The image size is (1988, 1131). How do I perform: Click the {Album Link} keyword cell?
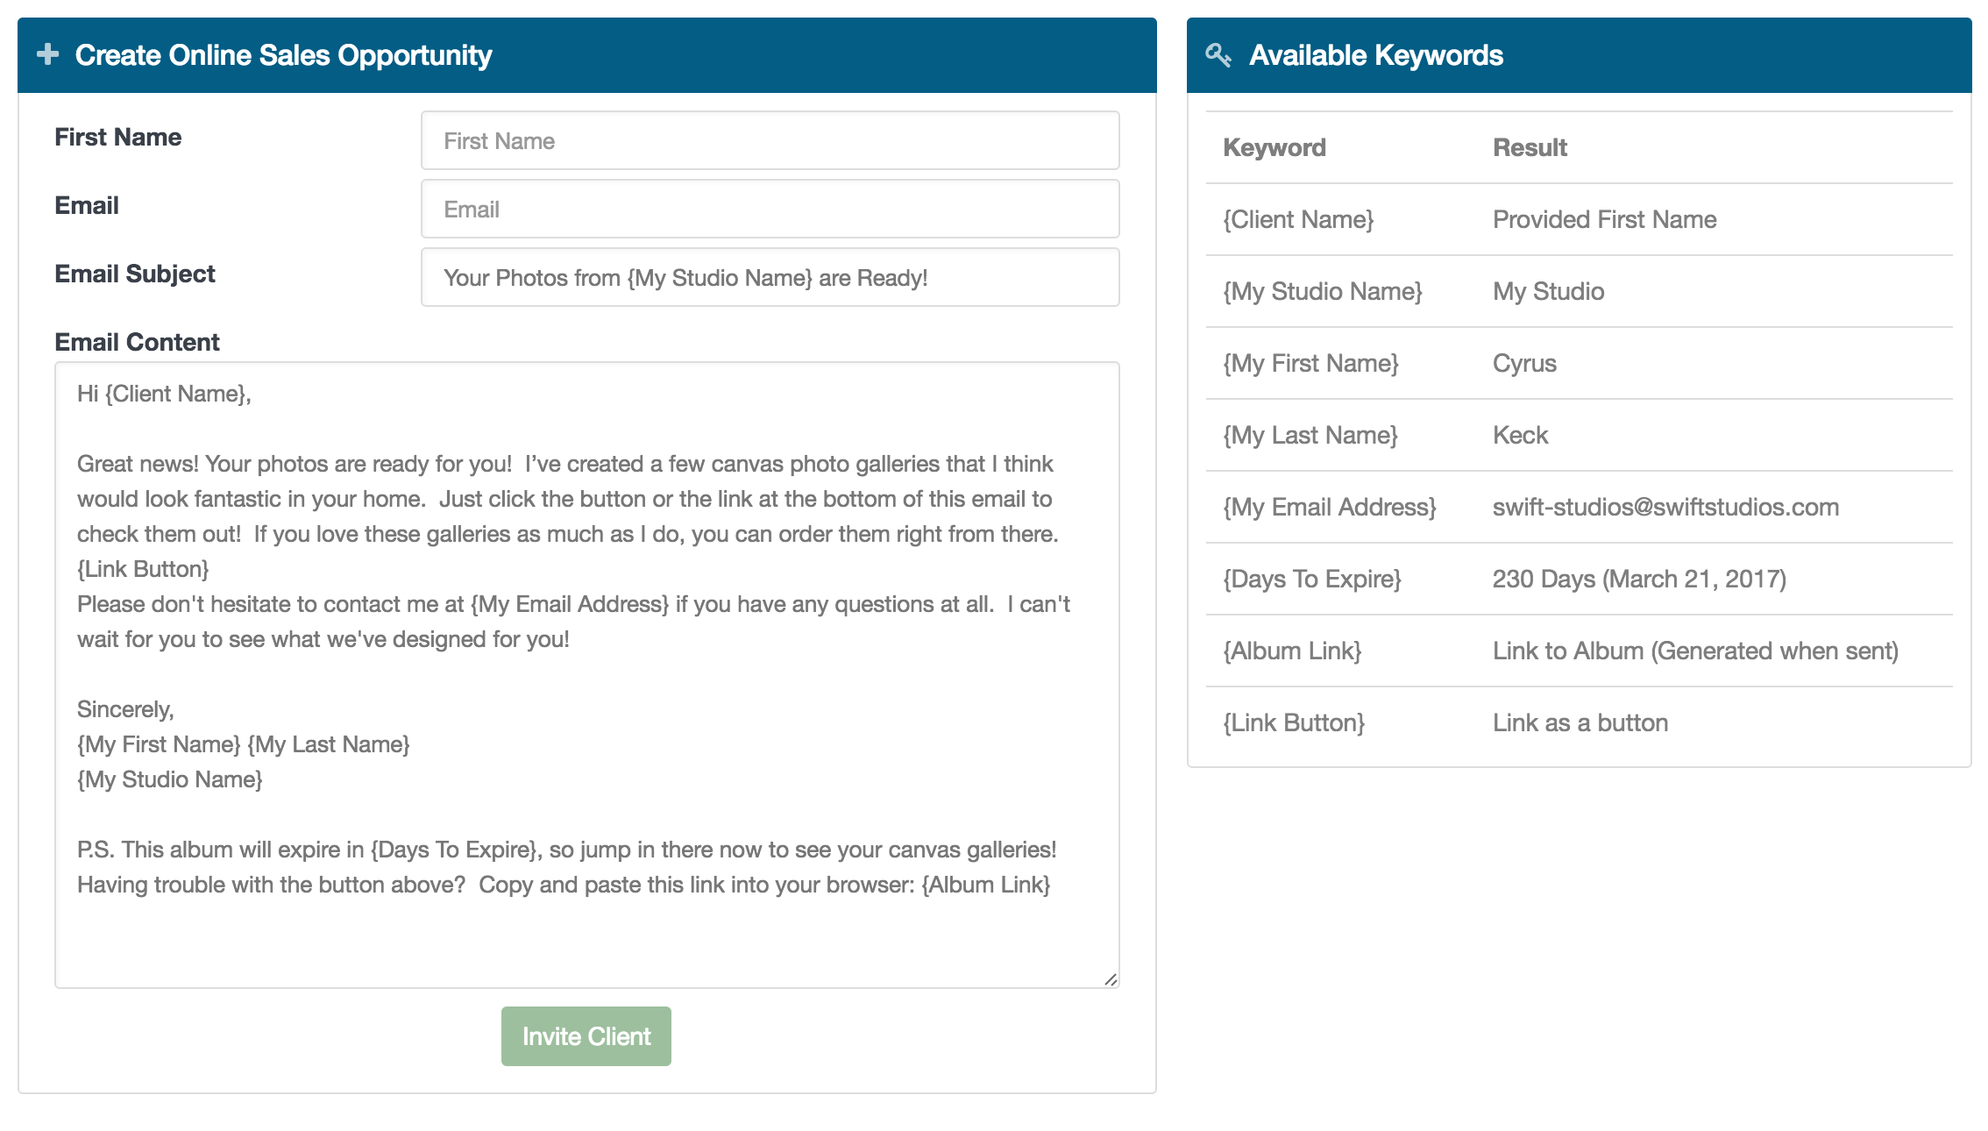pyautogui.click(x=1292, y=651)
